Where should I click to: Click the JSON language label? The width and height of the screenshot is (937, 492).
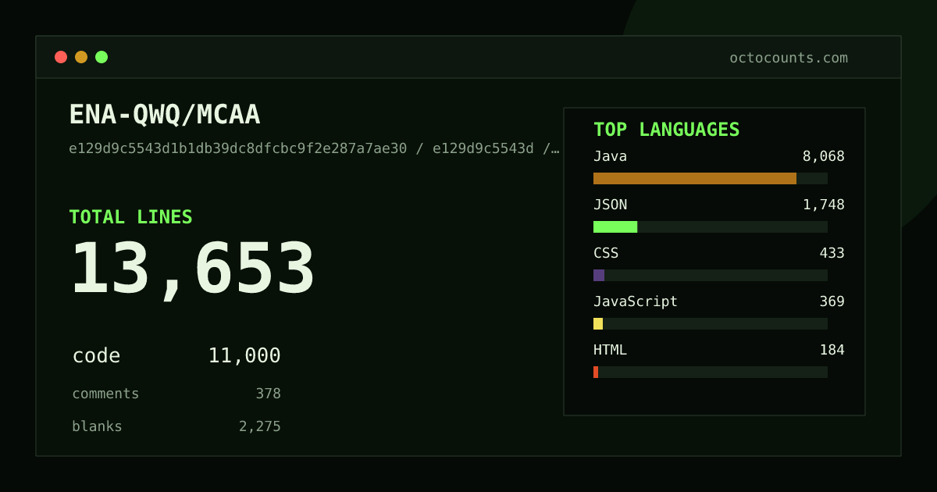(x=610, y=205)
